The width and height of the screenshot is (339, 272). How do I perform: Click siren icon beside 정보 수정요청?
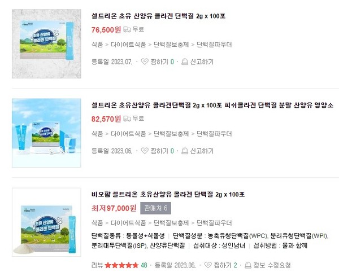(248, 265)
